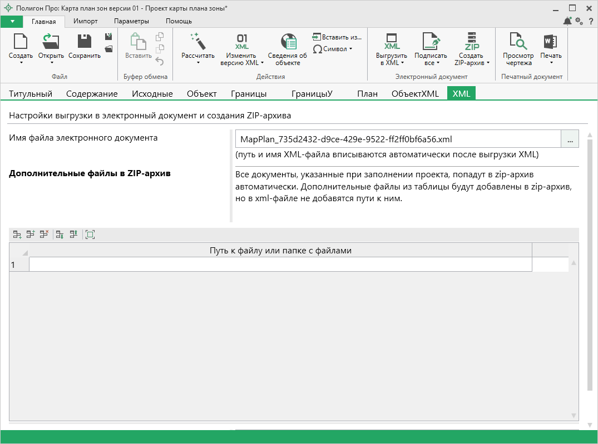Click the add row icon in table toolbar

point(17,235)
